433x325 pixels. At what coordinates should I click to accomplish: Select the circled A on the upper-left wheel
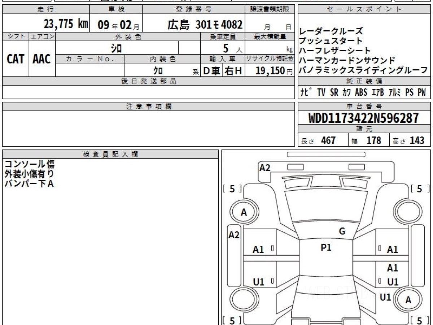pos(244,212)
